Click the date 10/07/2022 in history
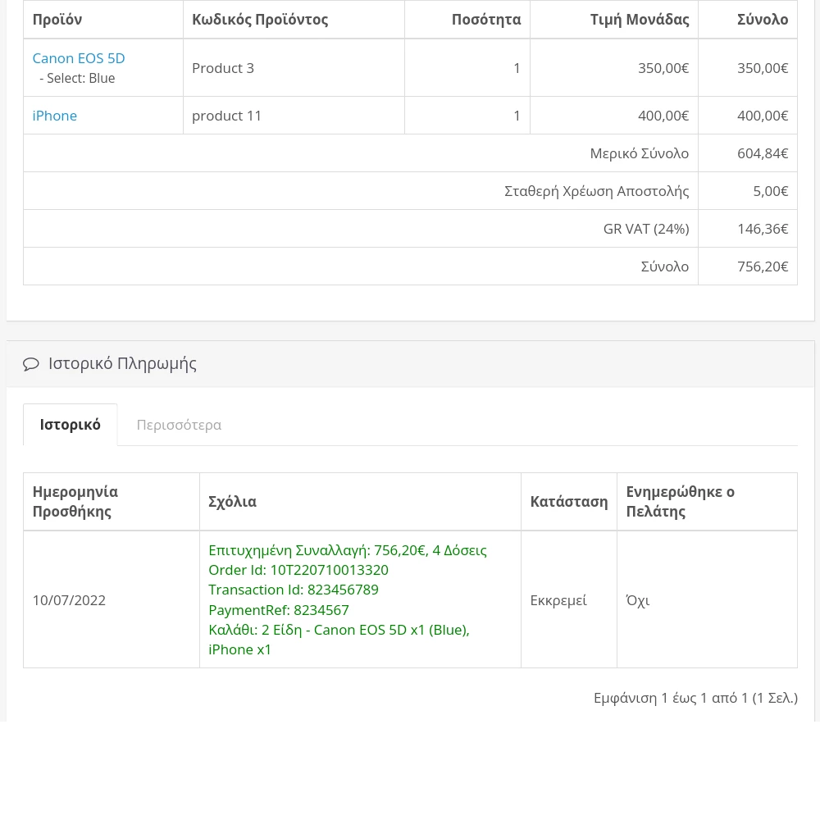820x820 pixels. [x=69, y=600]
